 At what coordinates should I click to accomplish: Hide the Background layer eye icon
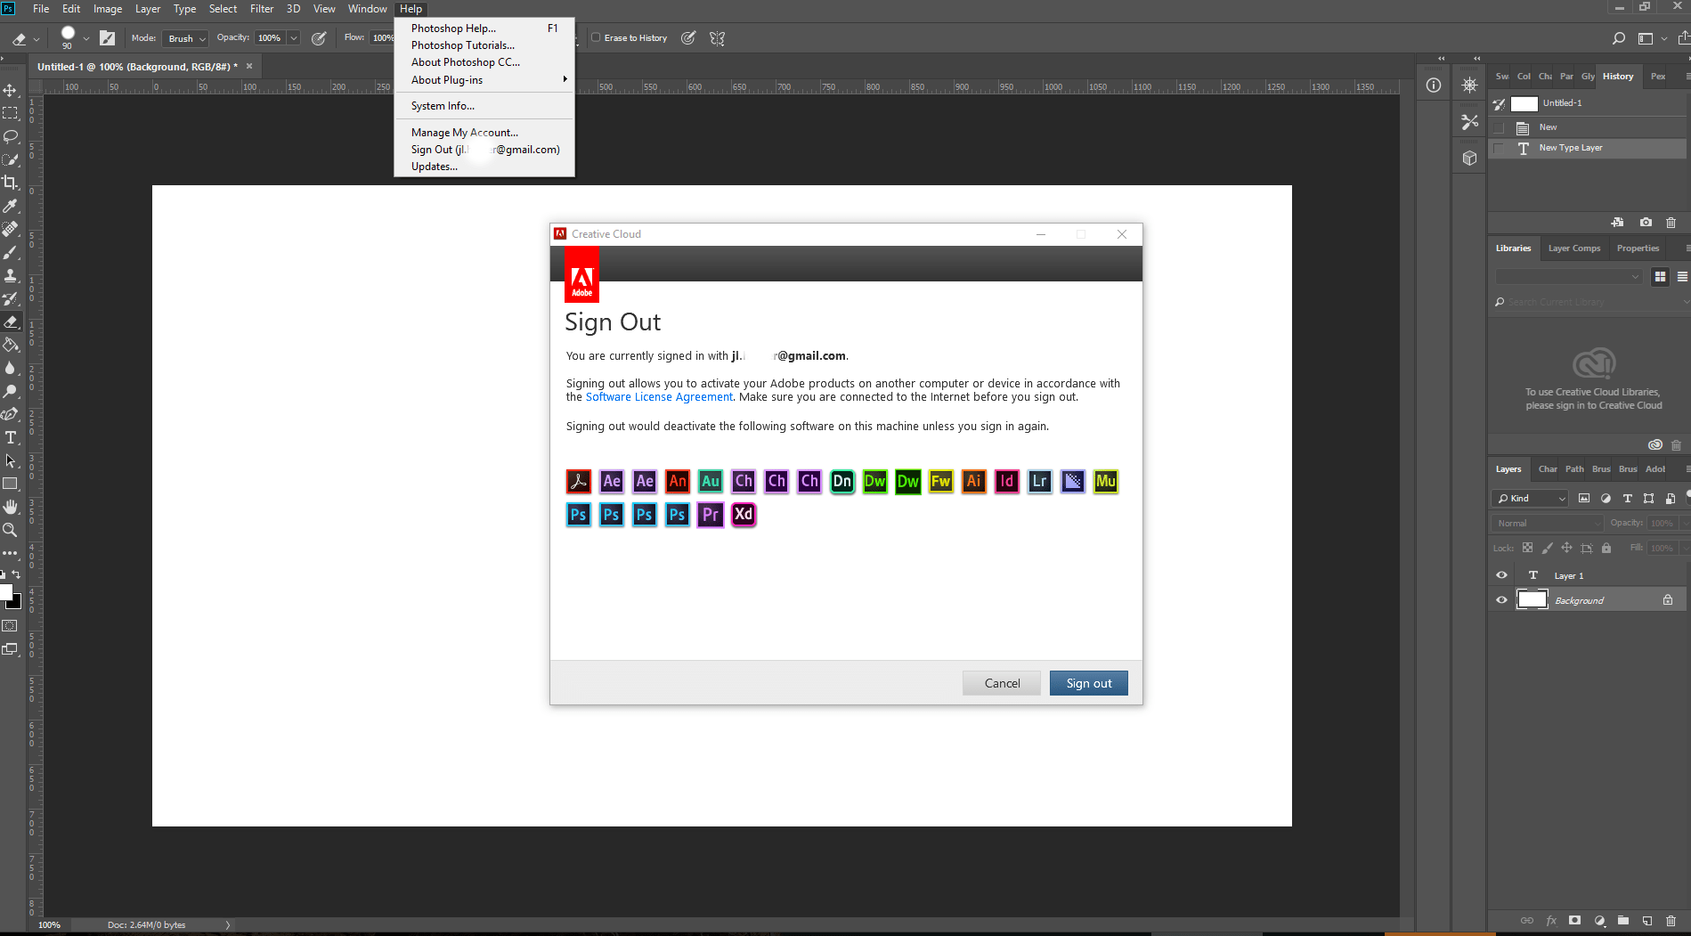1501,600
